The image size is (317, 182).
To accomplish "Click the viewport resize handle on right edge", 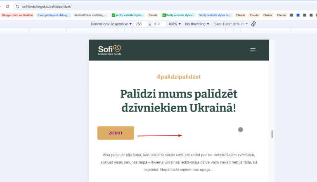I will coord(272,134).
